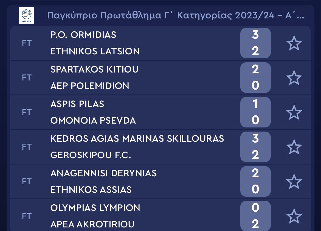Click FT status of Anagennisi Derynias match

(x=27, y=182)
